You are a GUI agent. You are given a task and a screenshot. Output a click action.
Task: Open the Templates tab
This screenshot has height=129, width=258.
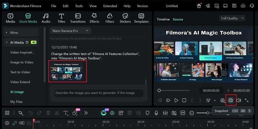click(x=141, y=18)
